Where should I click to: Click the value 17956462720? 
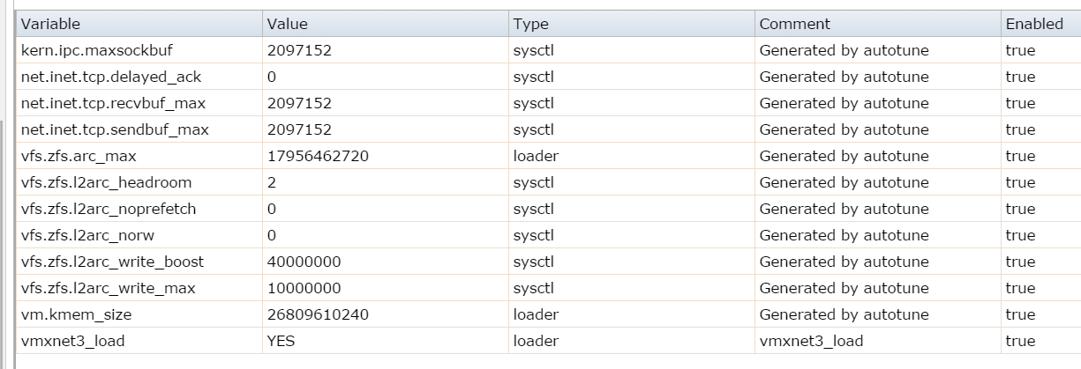pyautogui.click(x=317, y=156)
